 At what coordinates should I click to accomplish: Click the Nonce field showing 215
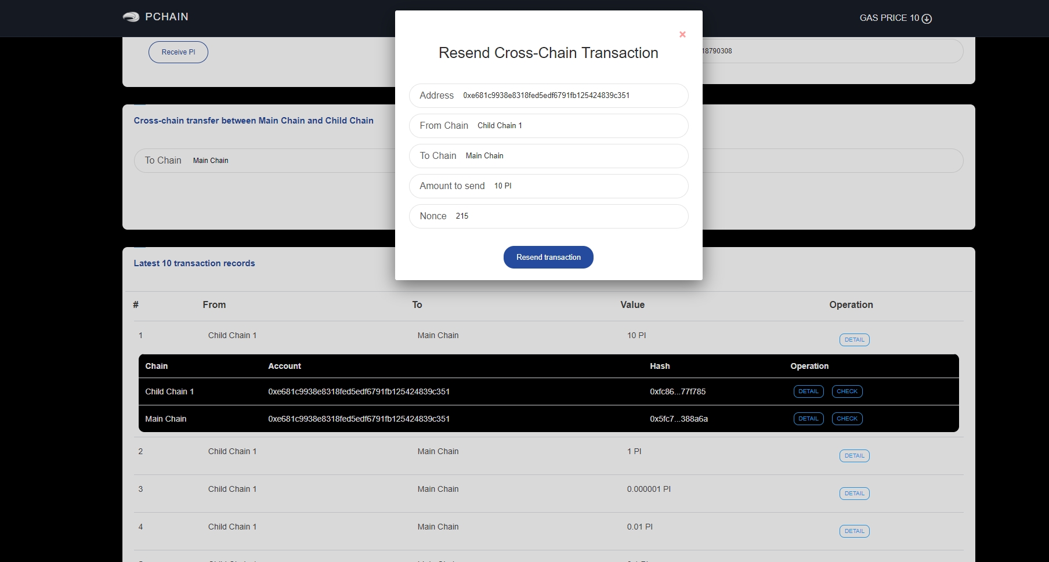click(x=548, y=216)
